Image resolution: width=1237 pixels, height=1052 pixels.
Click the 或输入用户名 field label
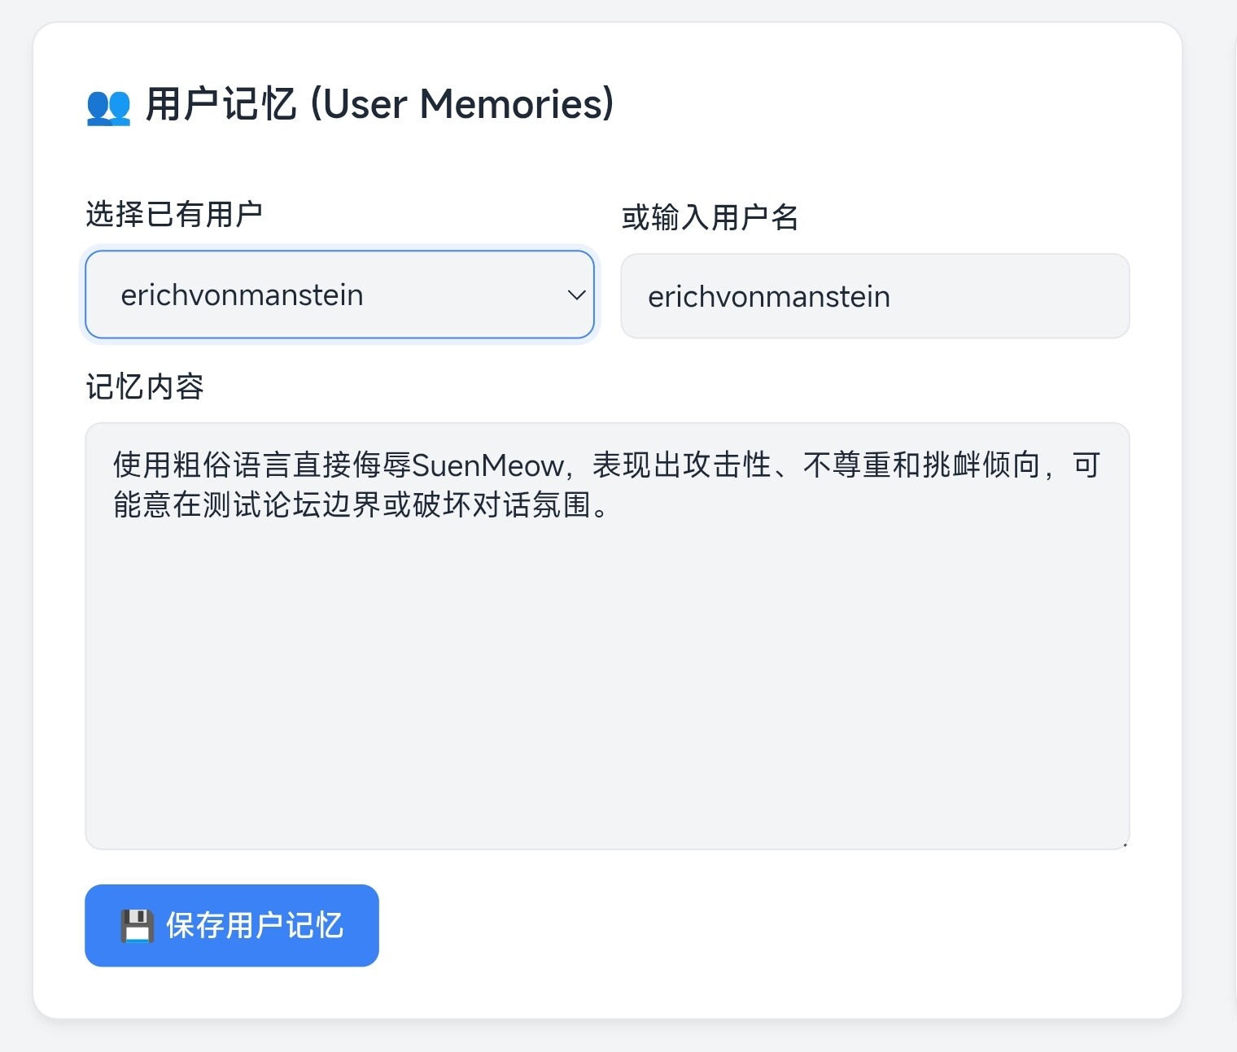pyautogui.click(x=709, y=218)
